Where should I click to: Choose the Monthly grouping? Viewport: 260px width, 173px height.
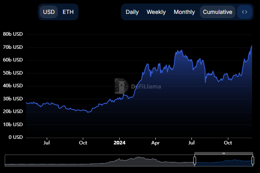pyautogui.click(x=184, y=12)
